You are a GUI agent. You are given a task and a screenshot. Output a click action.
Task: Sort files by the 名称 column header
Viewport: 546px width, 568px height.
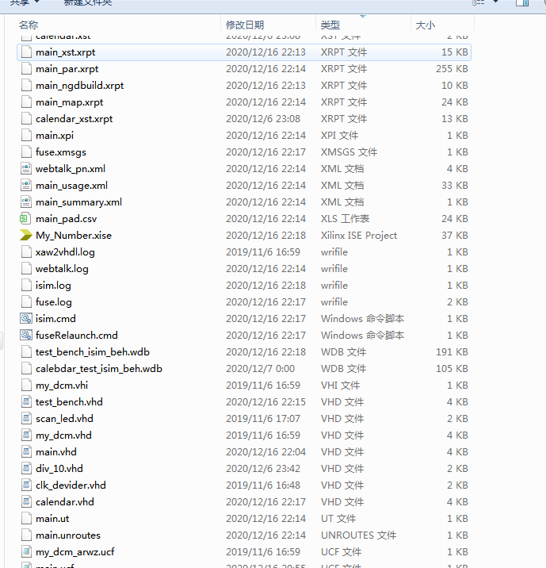pos(29,25)
